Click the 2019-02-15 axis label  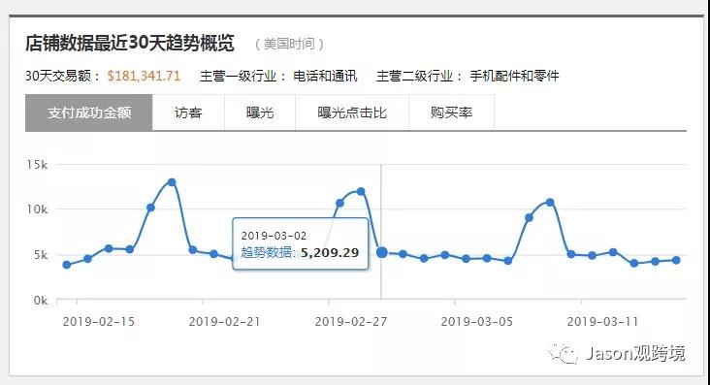(98, 322)
